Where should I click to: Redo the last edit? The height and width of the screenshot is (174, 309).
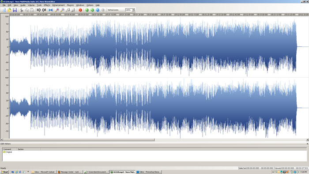[44, 10]
